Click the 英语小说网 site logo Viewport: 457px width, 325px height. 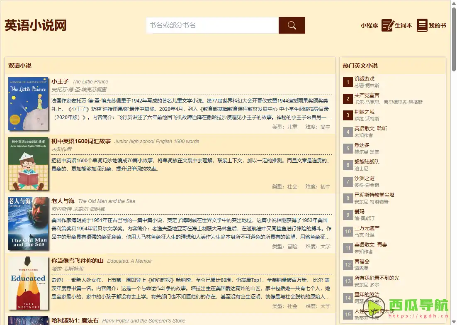pyautogui.click(x=36, y=25)
